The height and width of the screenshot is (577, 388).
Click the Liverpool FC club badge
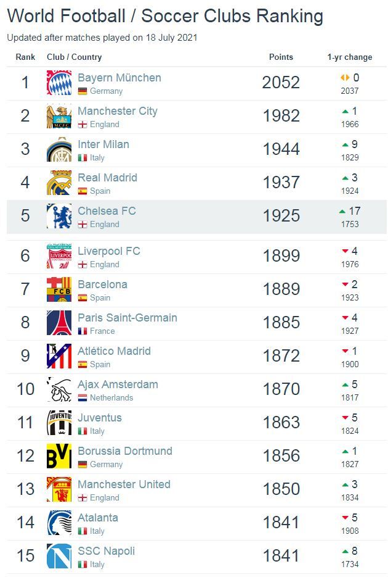click(59, 256)
